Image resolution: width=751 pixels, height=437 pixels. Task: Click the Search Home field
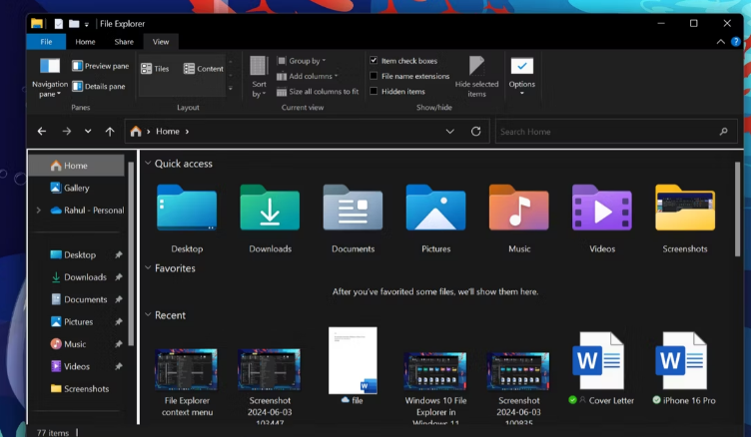pyautogui.click(x=616, y=131)
